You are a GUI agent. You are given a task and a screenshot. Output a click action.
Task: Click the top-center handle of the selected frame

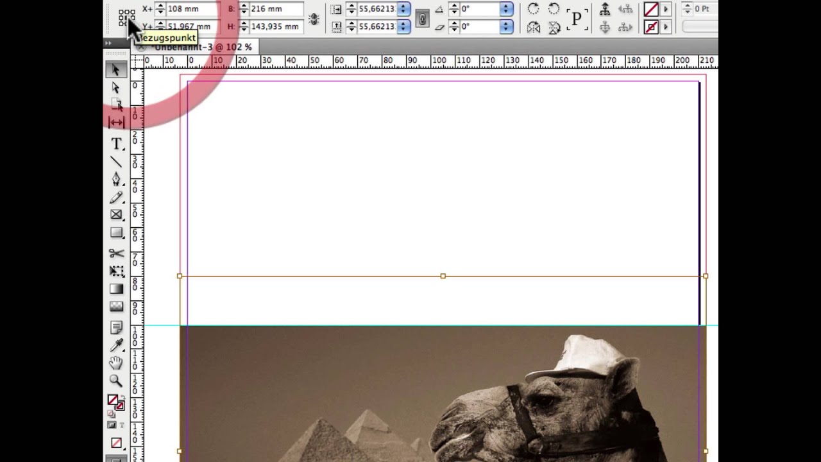tap(443, 276)
